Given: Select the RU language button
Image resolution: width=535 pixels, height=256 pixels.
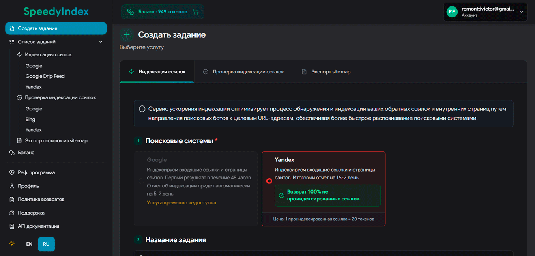Looking at the screenshot, I should [46, 244].
